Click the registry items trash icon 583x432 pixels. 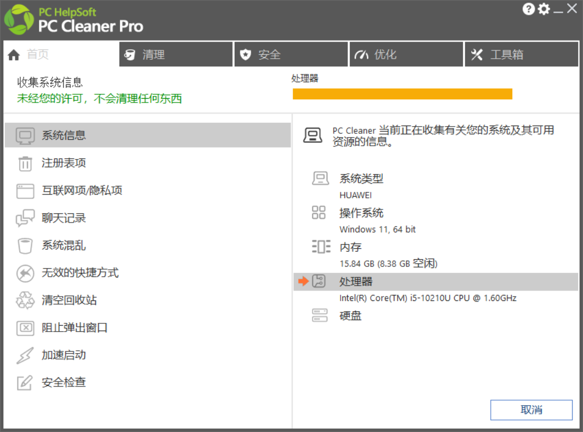(25, 163)
